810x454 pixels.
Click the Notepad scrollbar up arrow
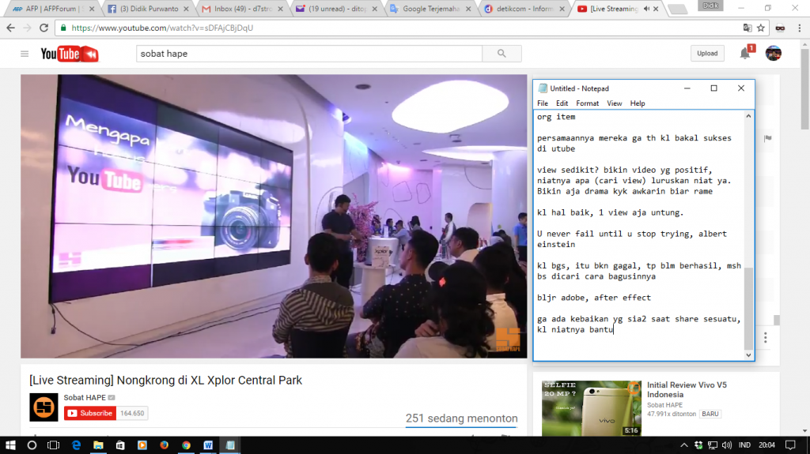(x=748, y=117)
